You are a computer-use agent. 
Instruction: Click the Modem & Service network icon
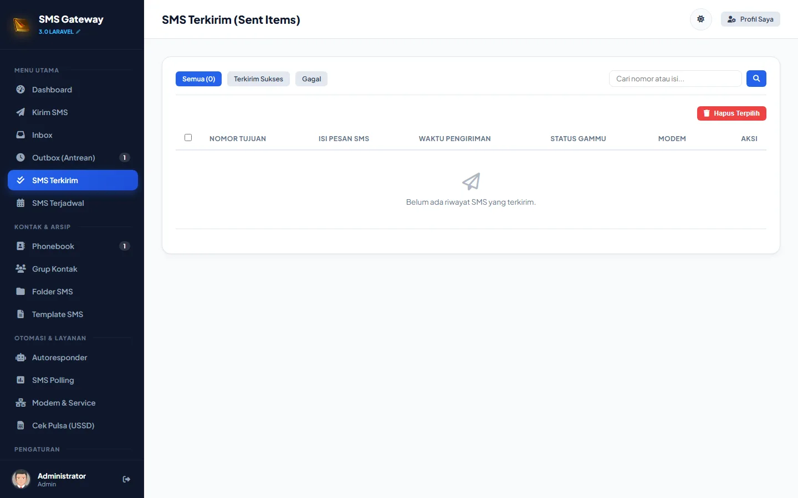21,403
